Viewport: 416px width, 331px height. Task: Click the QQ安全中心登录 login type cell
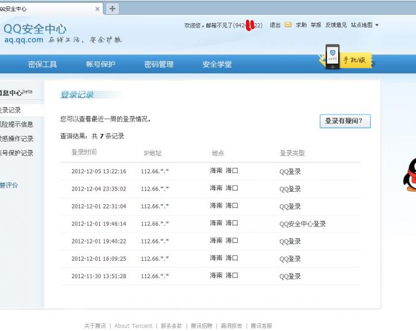click(302, 224)
